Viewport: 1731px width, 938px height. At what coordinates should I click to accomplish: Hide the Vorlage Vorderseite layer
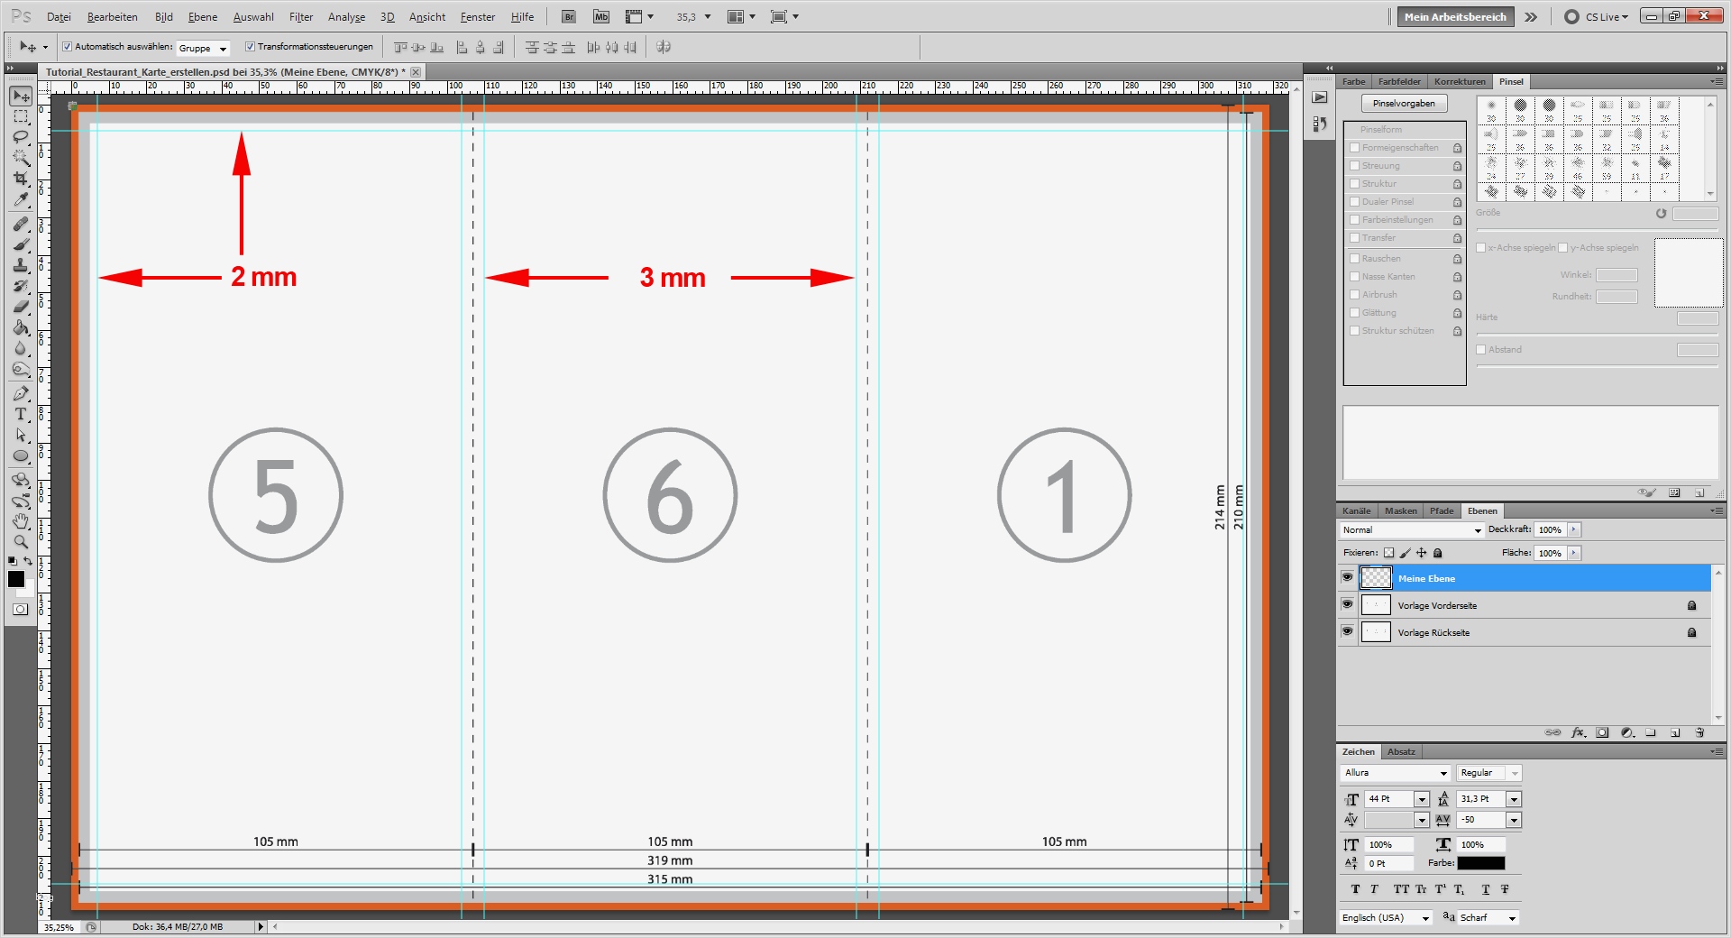[x=1346, y=605]
